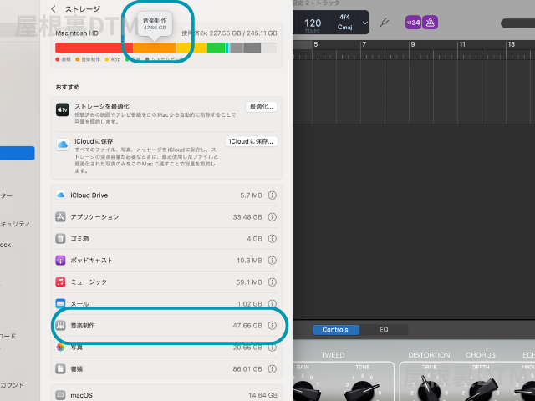535x401 pixels.
Task: Open info for iCloud Drive storage
Action: [272, 195]
